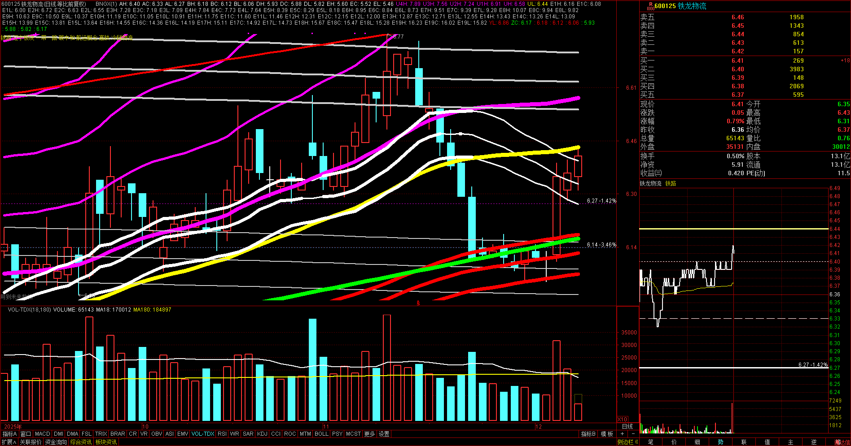
Task: Open the 板块资讯 sector news tab
Action: click(106, 442)
